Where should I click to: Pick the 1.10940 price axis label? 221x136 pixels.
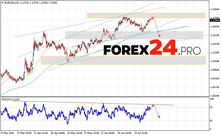tap(215, 61)
